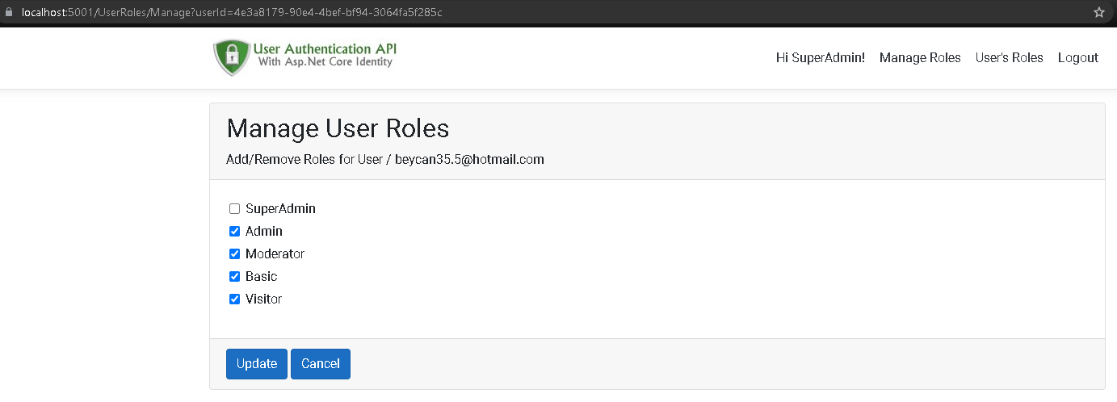Focus the browser URL address field
This screenshot has width=1117, height=402.
pyautogui.click(x=549, y=13)
